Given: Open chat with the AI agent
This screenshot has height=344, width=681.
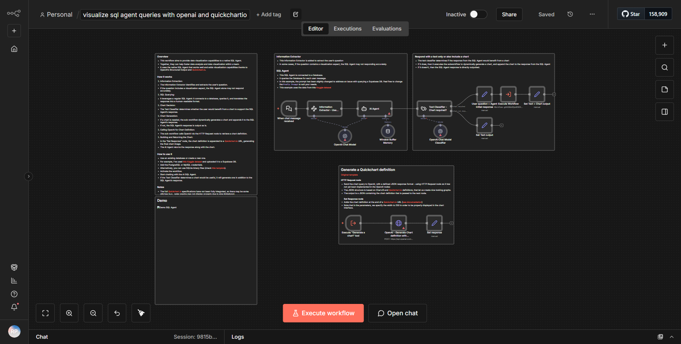Looking at the screenshot, I should pos(397,313).
